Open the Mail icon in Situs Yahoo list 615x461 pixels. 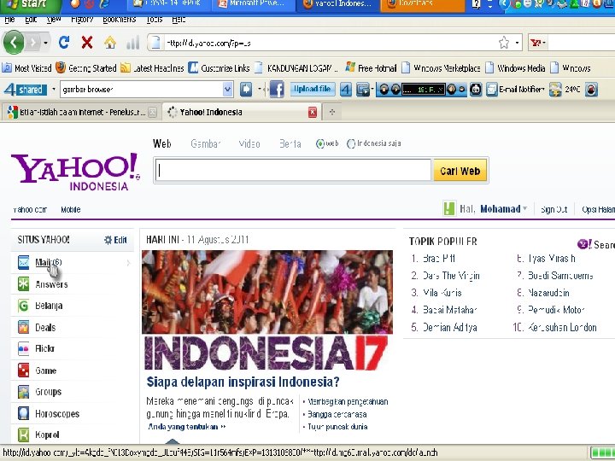point(24,262)
